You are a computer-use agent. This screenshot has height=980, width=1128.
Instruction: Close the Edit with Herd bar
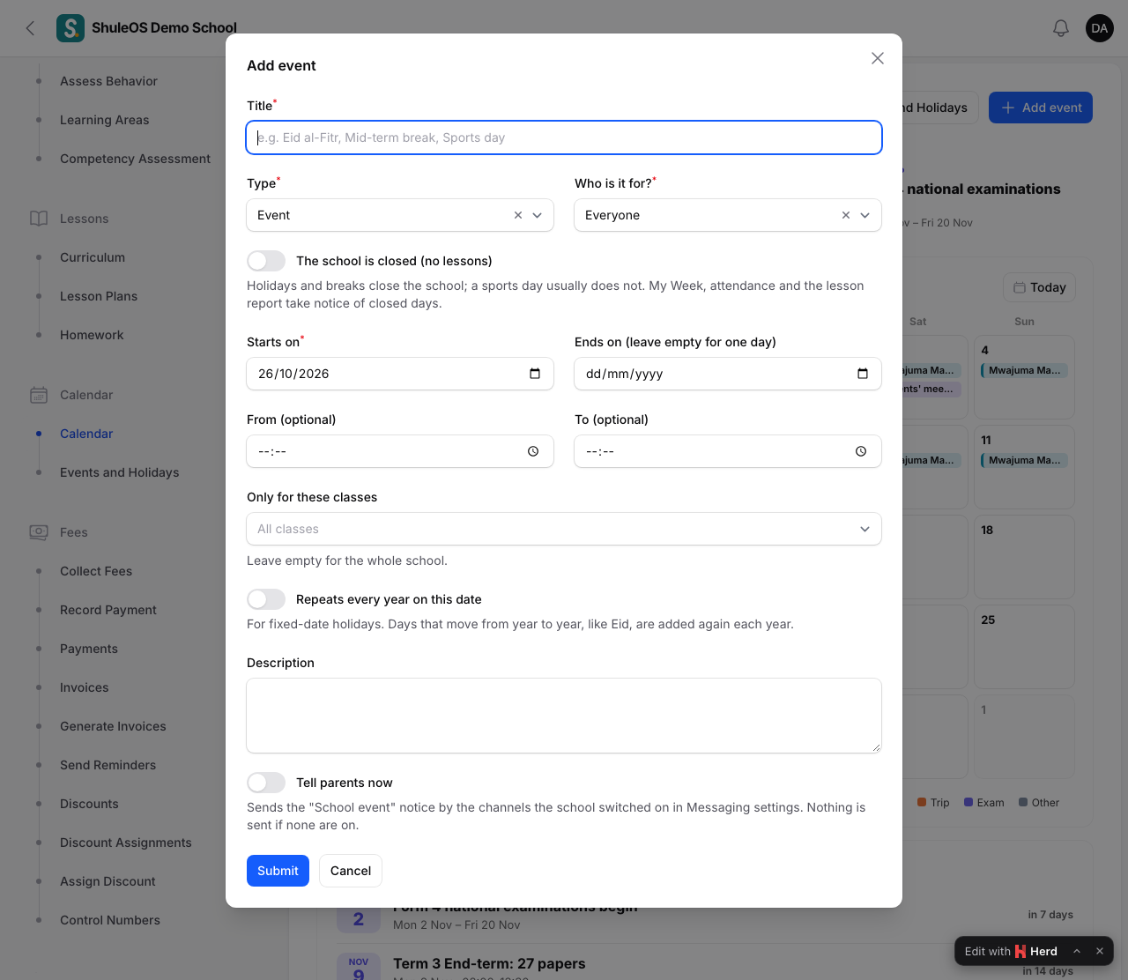[x=1100, y=951]
